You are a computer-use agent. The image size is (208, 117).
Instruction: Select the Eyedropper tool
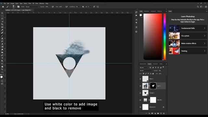point(2,30)
